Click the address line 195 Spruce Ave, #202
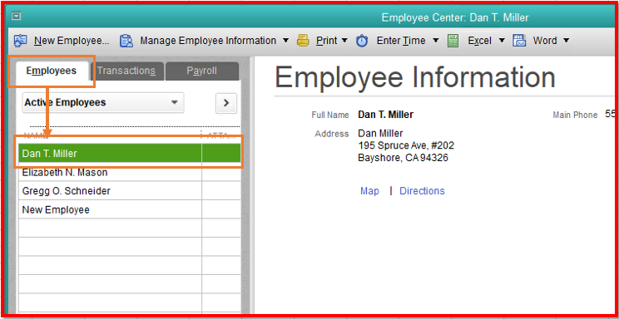Image resolution: width=619 pixels, height=319 pixels. point(406,145)
